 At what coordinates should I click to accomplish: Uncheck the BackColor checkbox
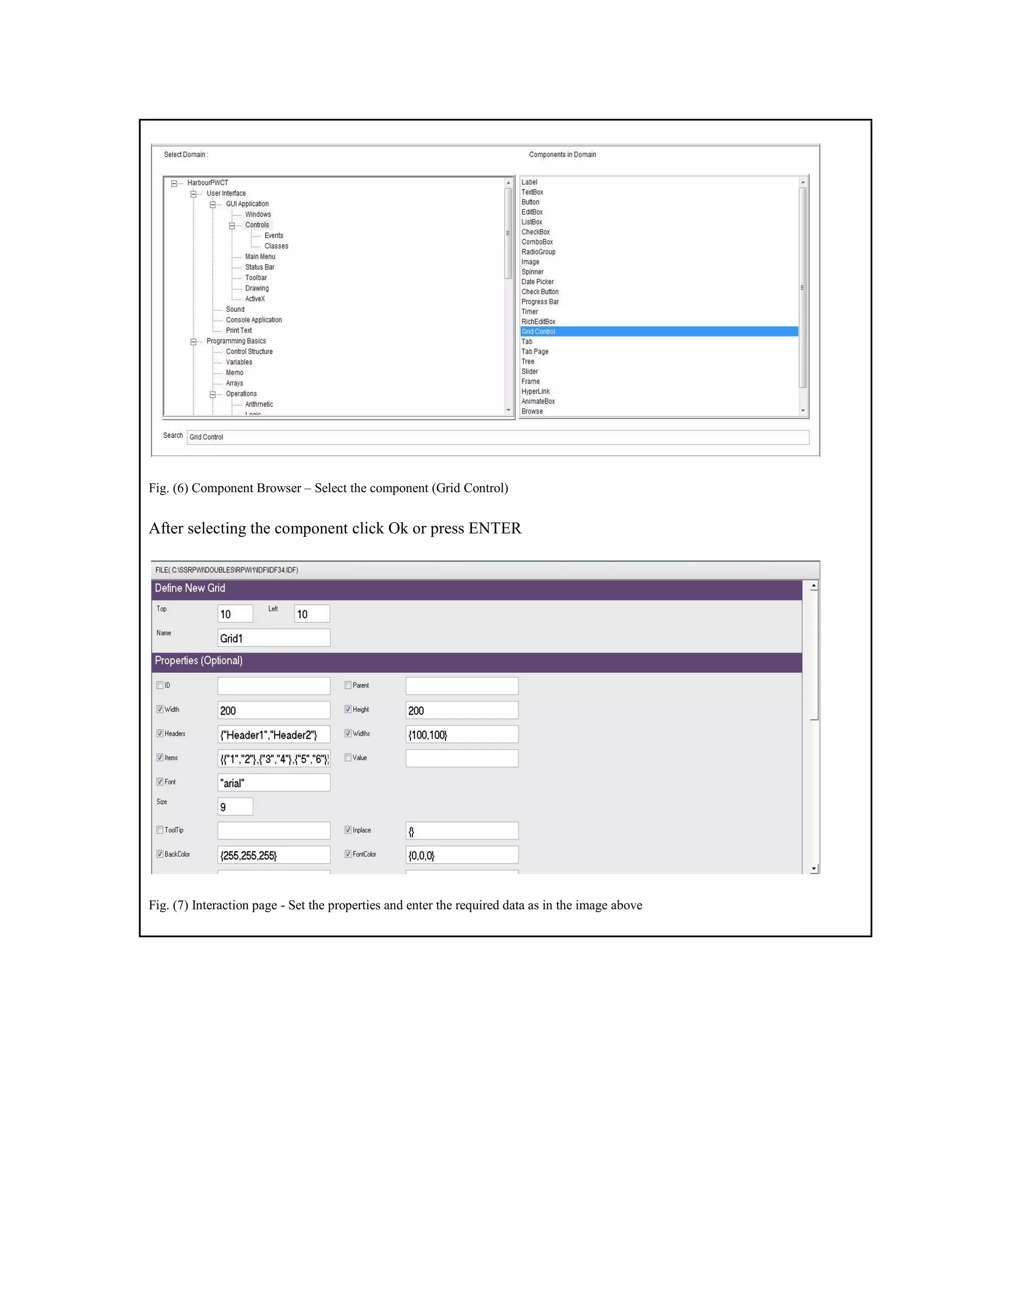coord(160,854)
